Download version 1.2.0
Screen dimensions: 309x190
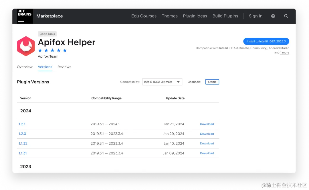[x=207, y=134]
